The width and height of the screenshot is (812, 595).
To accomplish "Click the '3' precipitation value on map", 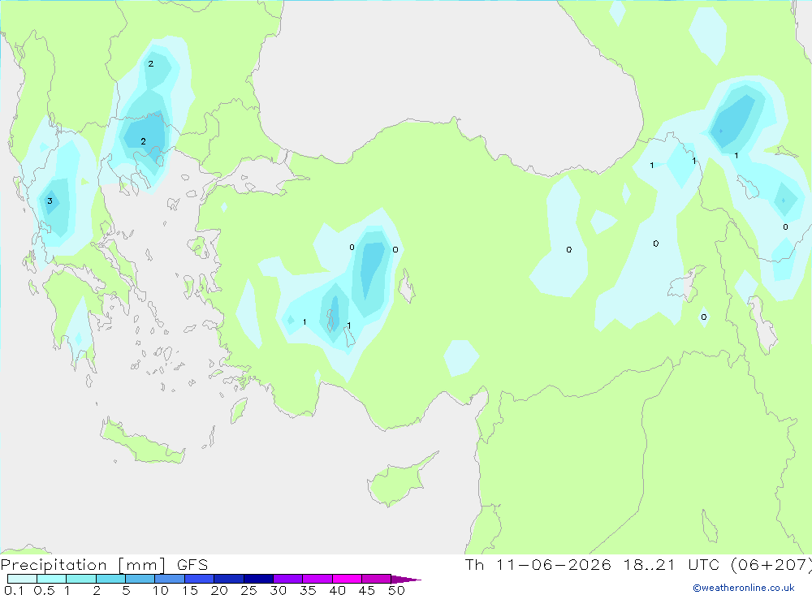I will [x=50, y=201].
